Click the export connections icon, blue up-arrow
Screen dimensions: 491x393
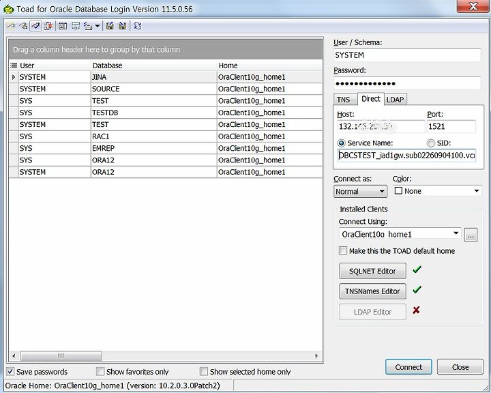click(x=110, y=26)
